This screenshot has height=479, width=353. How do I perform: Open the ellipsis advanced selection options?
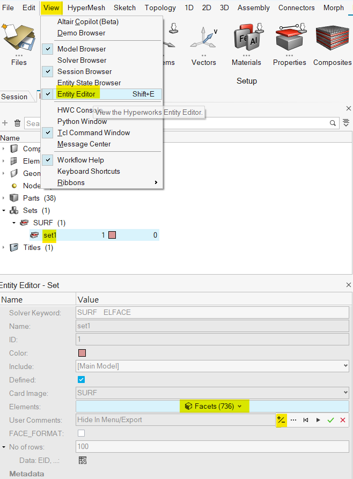[x=293, y=420]
